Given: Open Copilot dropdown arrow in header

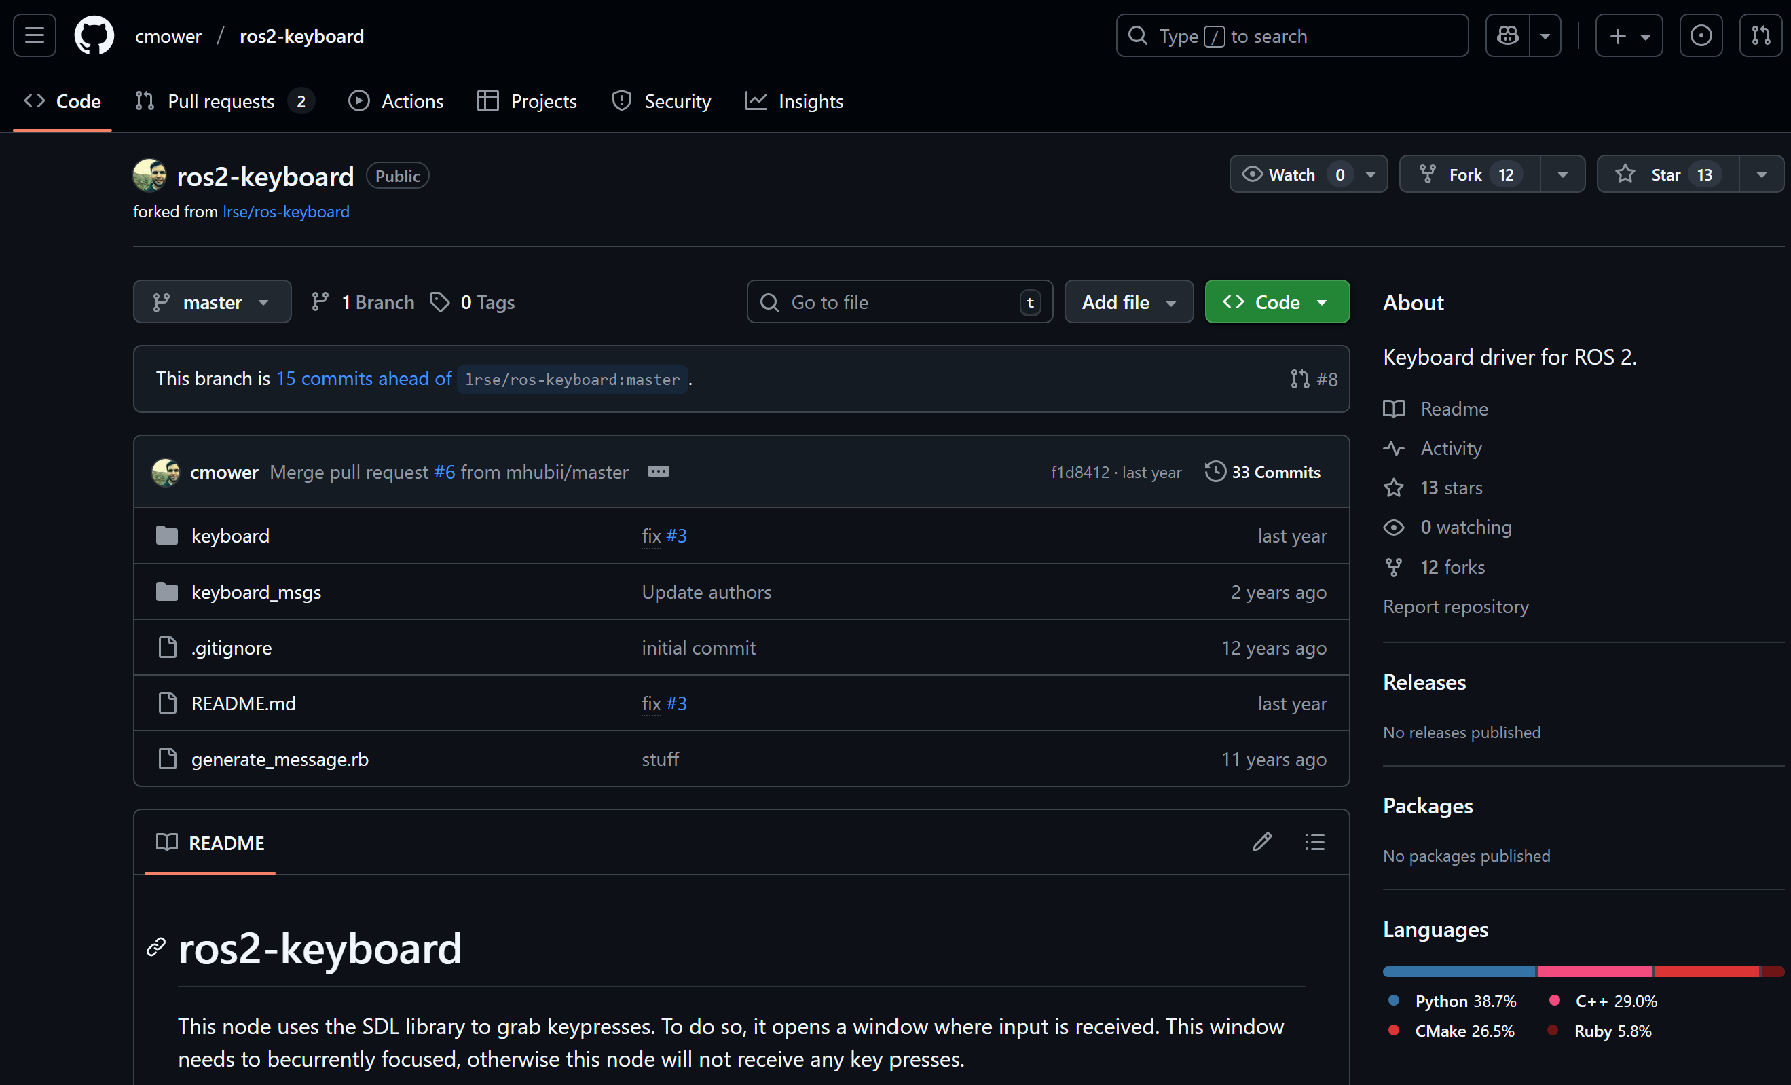Looking at the screenshot, I should [1545, 35].
